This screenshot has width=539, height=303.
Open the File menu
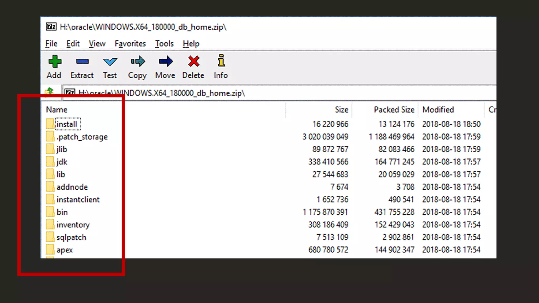coord(51,44)
